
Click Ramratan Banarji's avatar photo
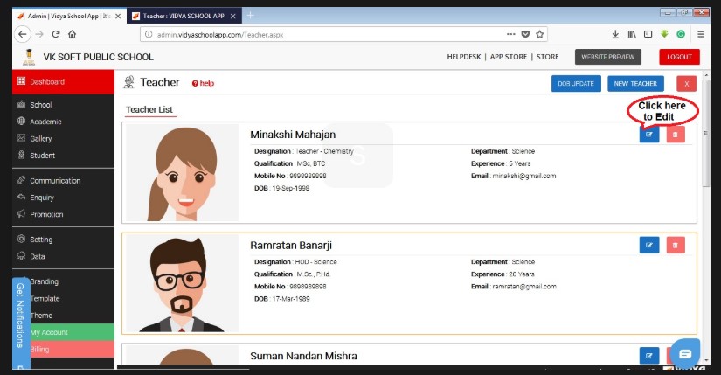[x=183, y=283]
